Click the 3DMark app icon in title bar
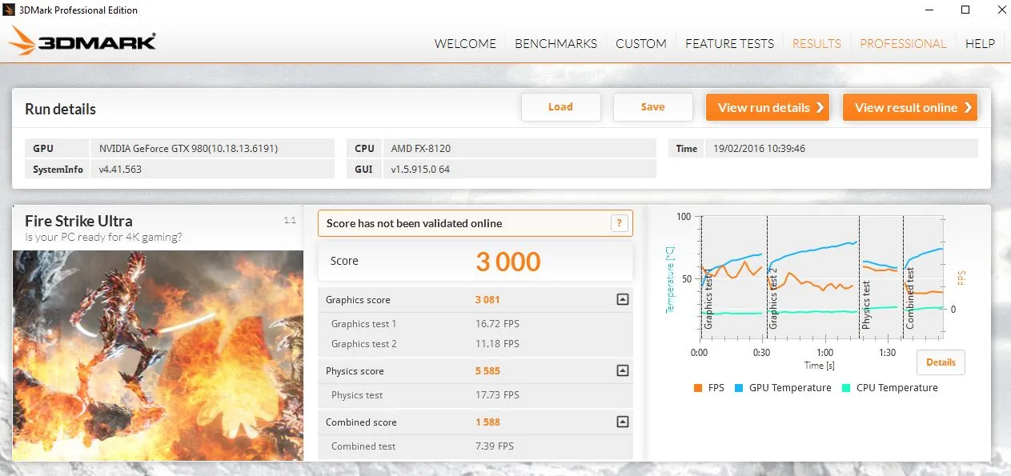 pyautogui.click(x=10, y=10)
